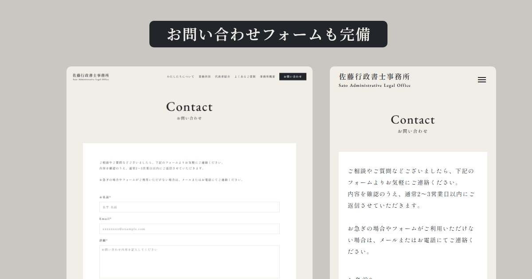532x279 pixels.
Task: Click the 詳細 message textarea
Action: click(189, 261)
